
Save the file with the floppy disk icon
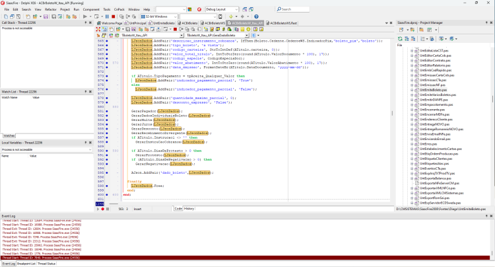46,17
